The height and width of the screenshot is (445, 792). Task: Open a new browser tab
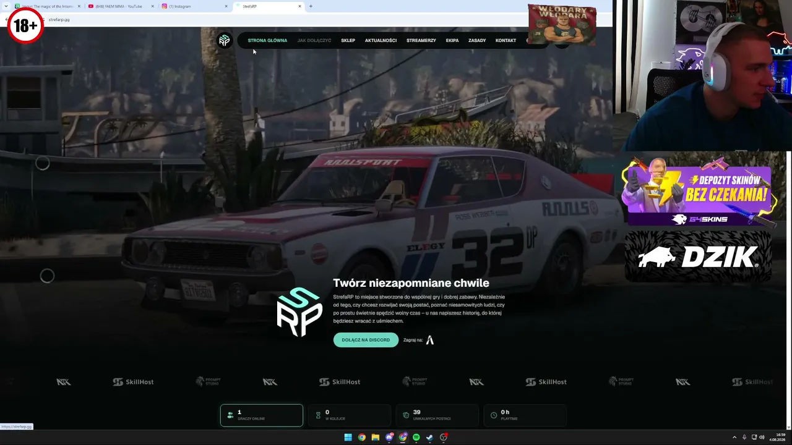(311, 6)
